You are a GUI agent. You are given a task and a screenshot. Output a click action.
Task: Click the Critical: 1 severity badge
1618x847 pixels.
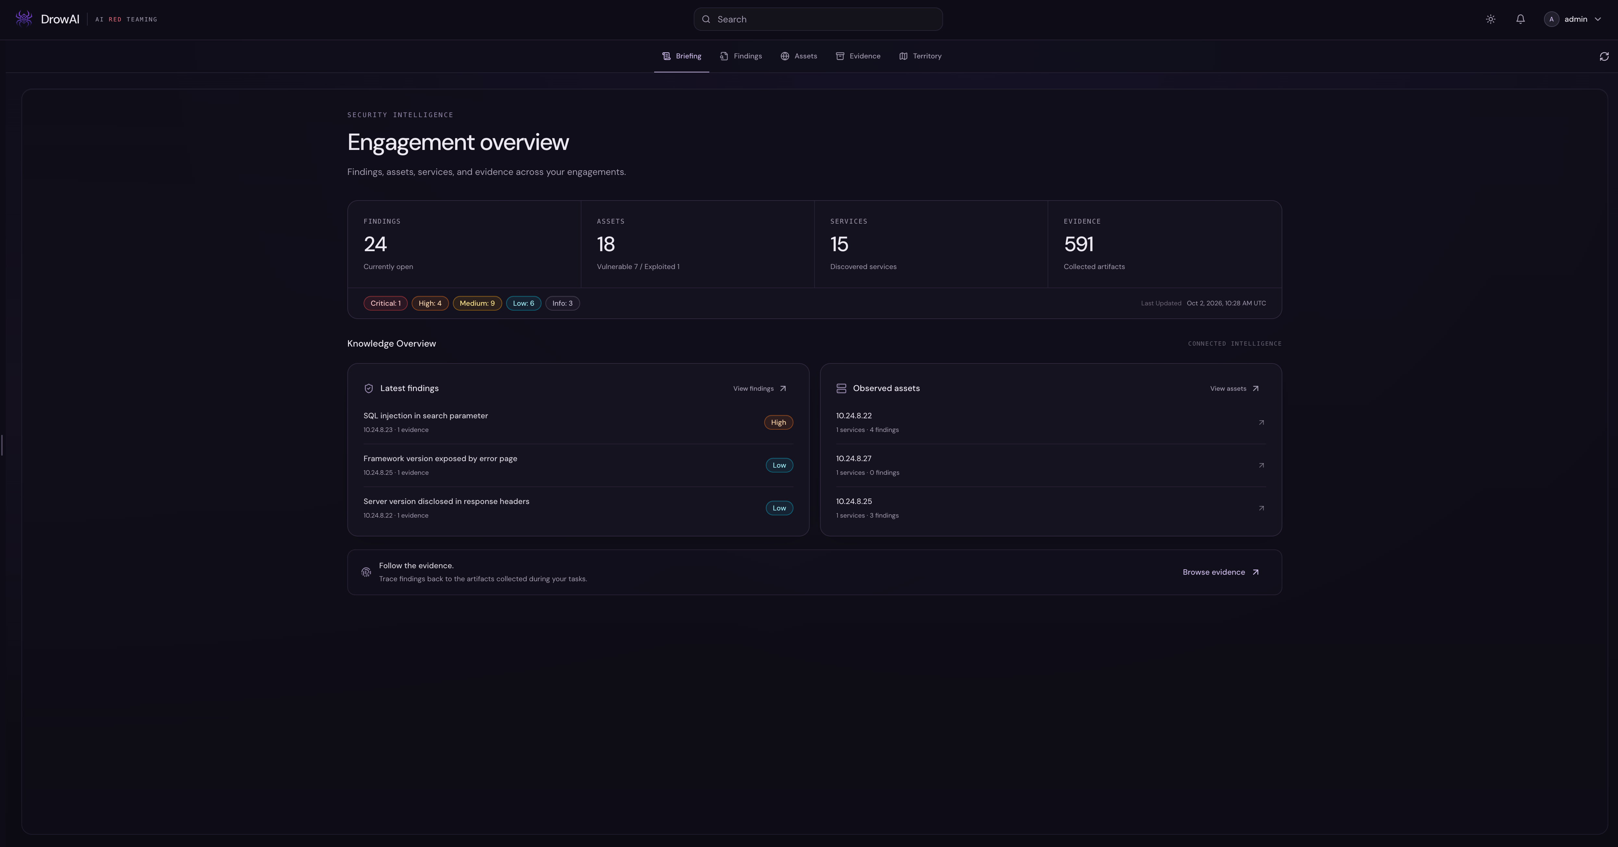(x=386, y=303)
